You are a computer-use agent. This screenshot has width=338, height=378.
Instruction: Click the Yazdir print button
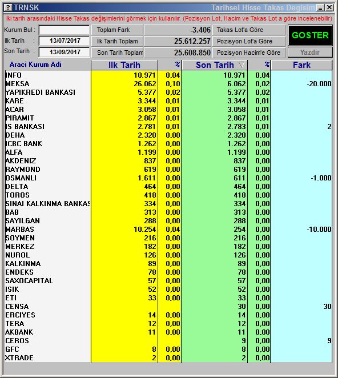pyautogui.click(x=310, y=53)
